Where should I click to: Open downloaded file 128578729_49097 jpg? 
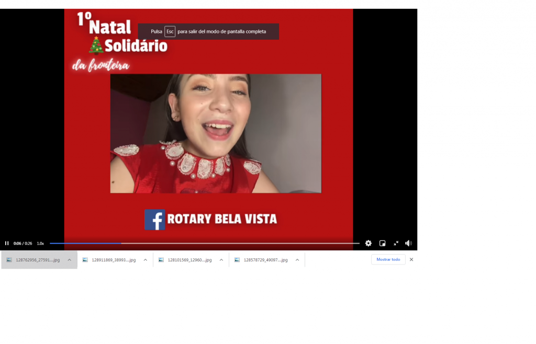(x=265, y=260)
